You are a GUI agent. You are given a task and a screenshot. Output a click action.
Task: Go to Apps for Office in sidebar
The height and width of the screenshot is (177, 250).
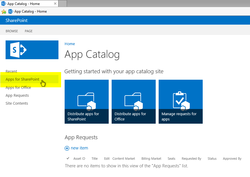[x=18, y=87]
